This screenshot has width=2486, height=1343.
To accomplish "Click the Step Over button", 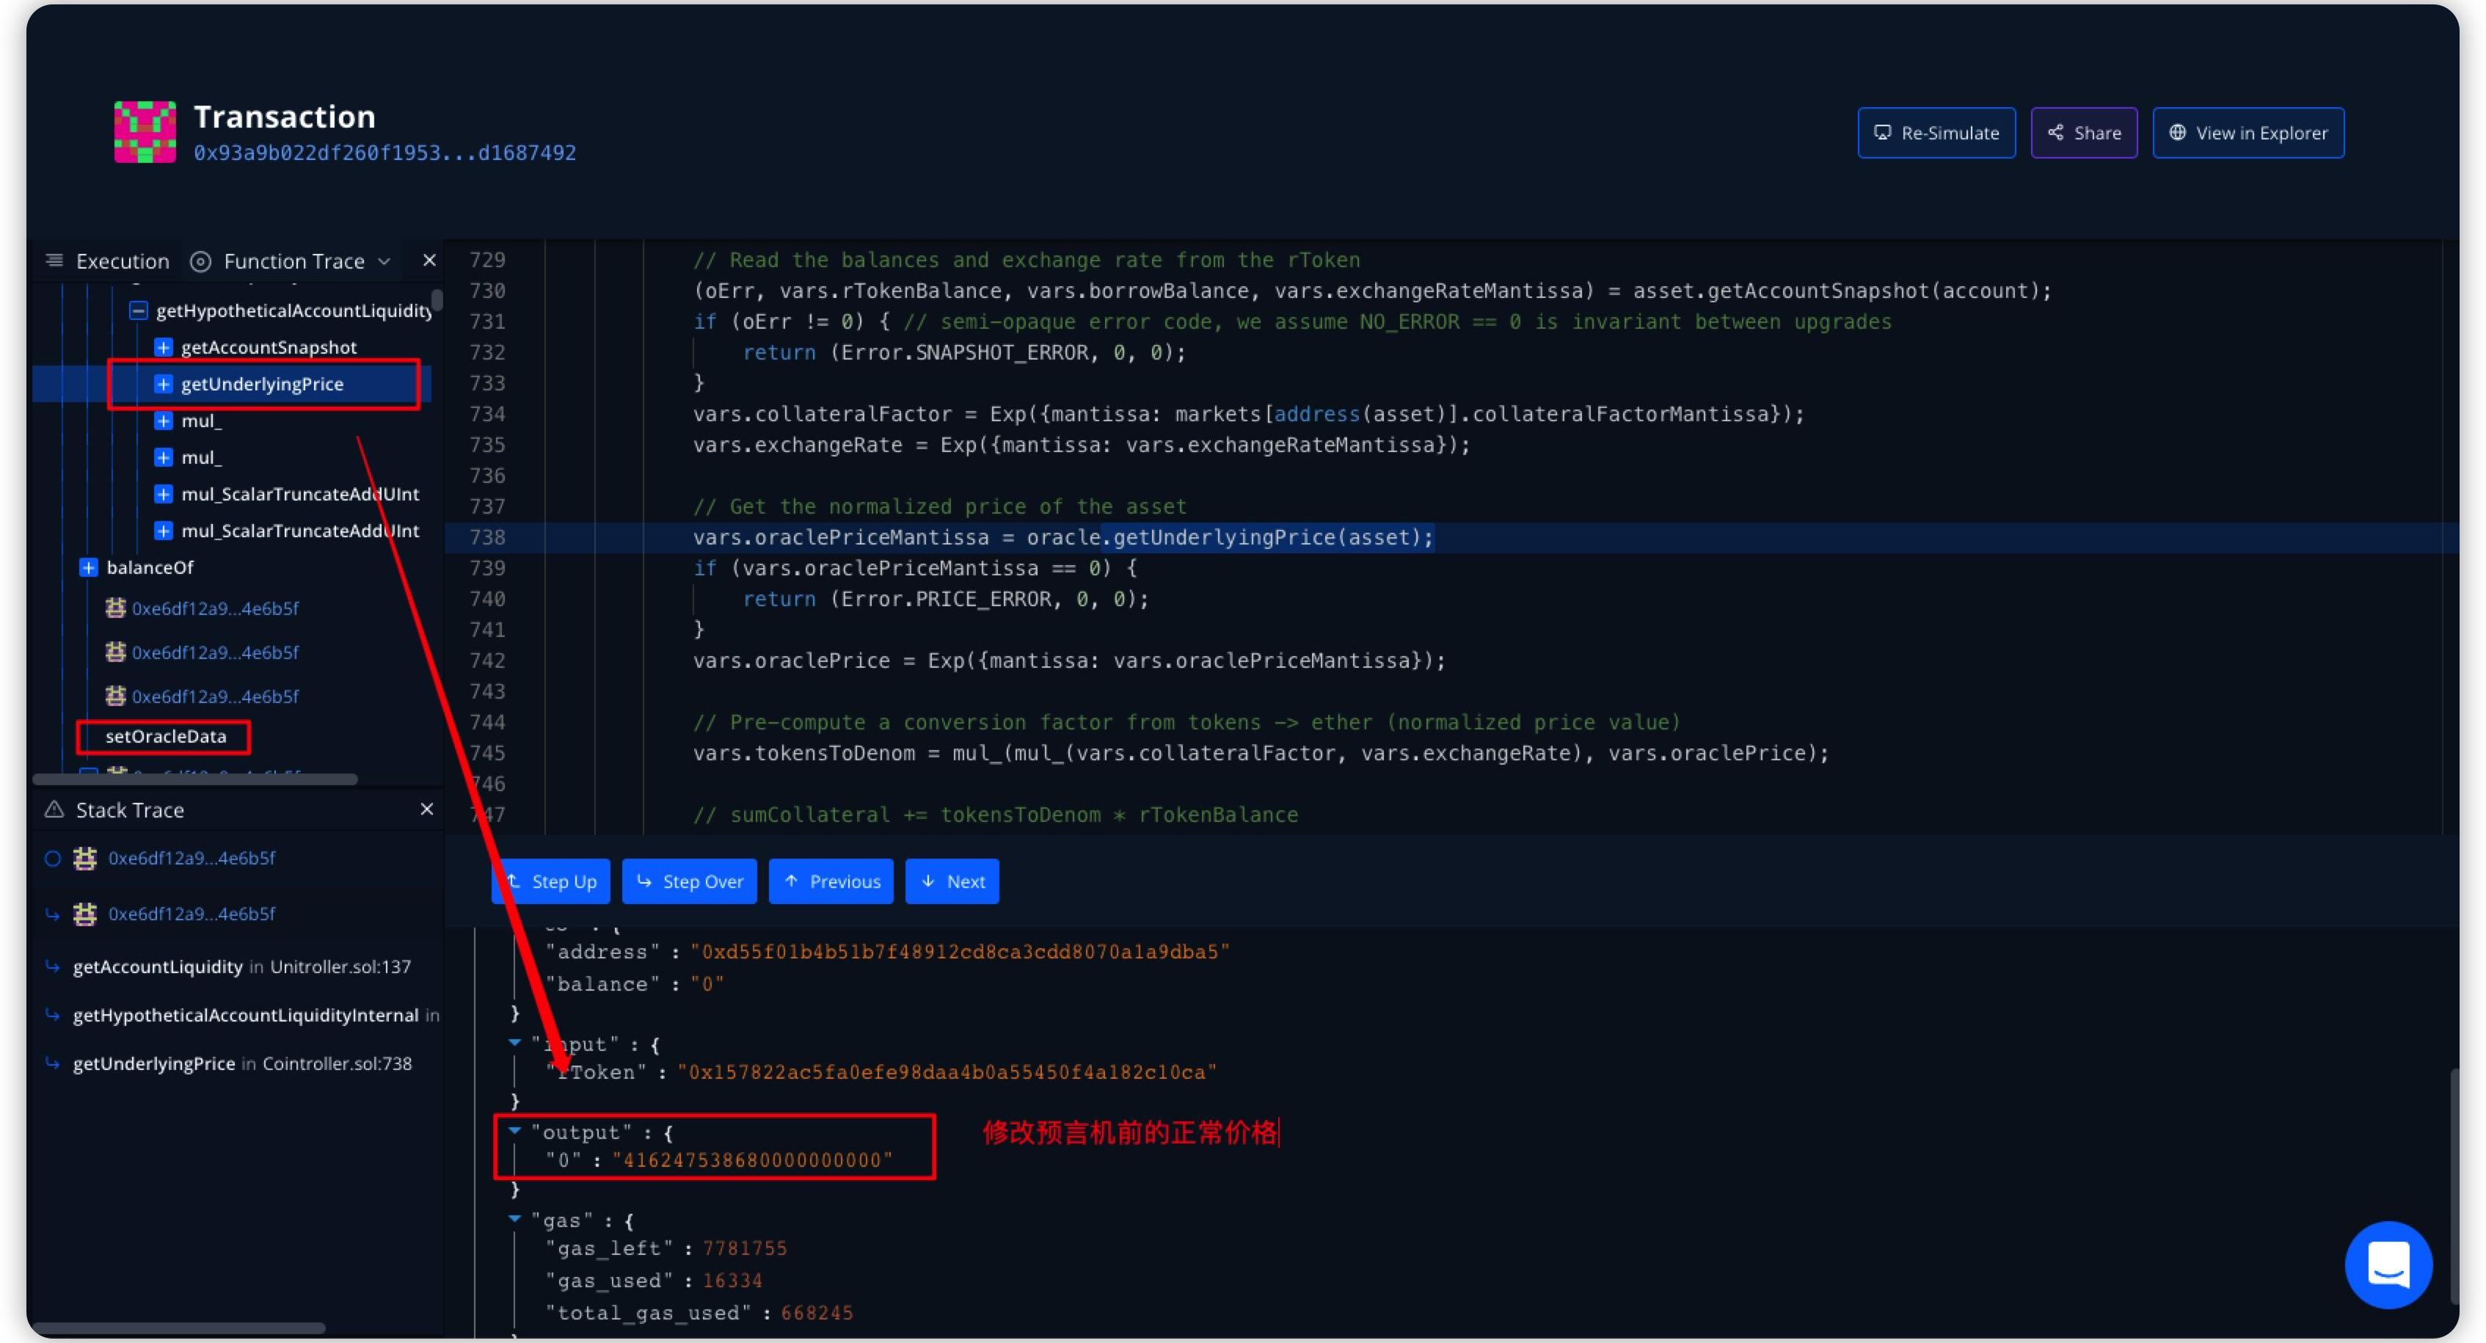I will (689, 881).
